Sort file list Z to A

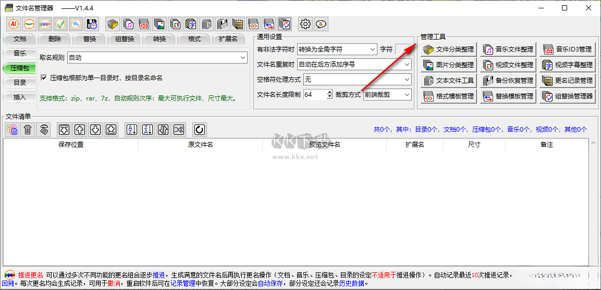148,130
